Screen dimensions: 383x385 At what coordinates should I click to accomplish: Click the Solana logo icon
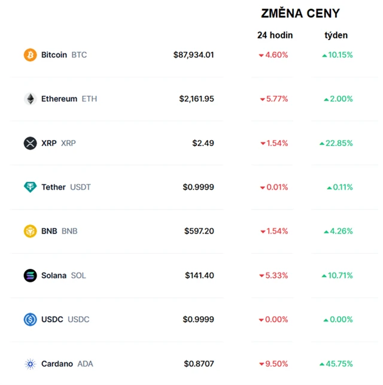30,275
